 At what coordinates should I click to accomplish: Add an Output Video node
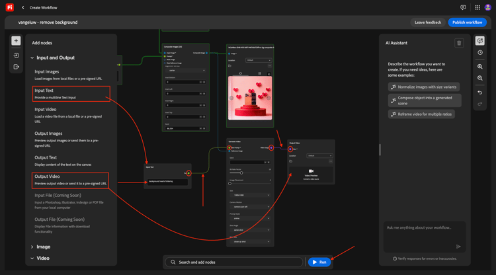(x=70, y=180)
